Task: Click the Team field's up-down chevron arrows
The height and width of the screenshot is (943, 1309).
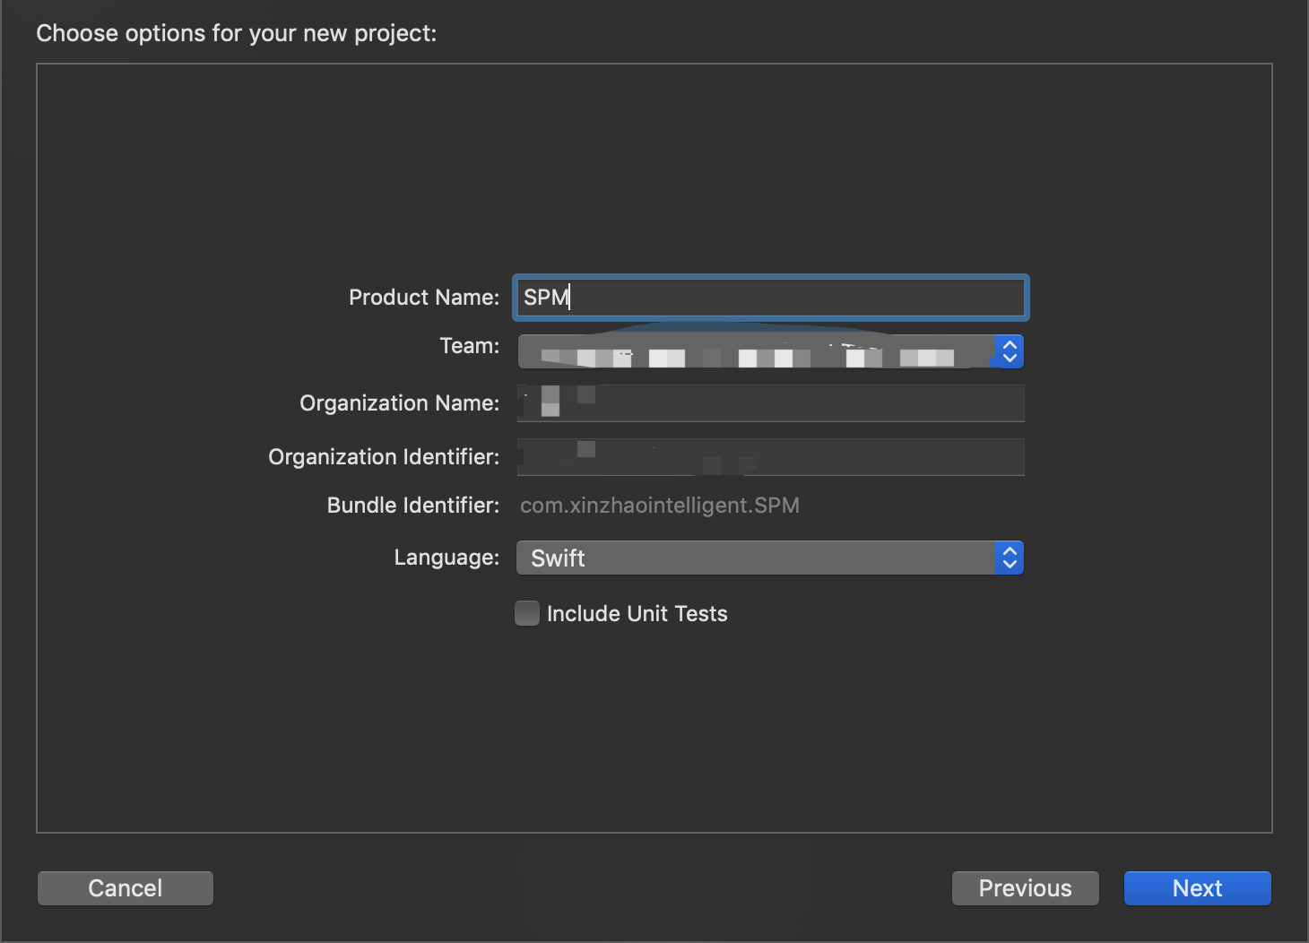Action: pyautogui.click(x=1009, y=351)
